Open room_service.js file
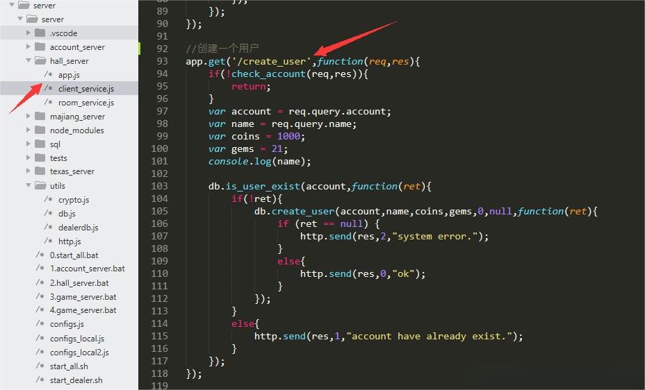This screenshot has width=645, height=390. point(86,103)
